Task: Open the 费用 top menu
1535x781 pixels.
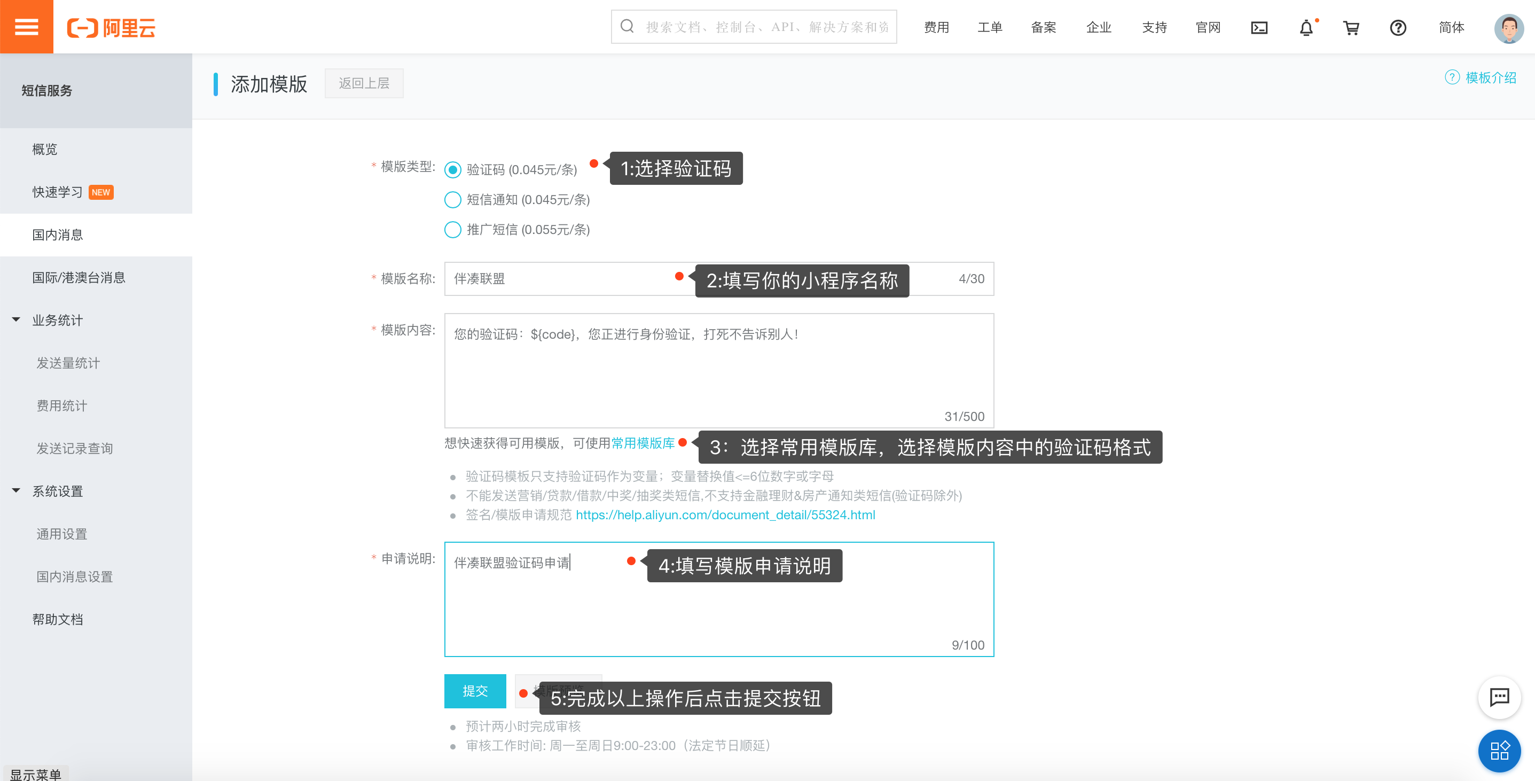Action: (x=936, y=27)
